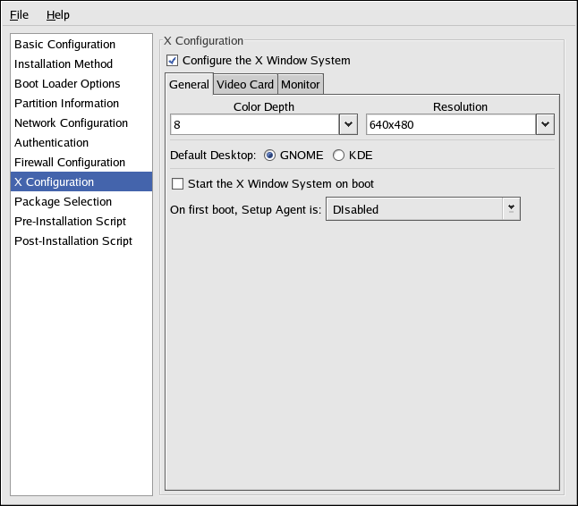Expand the Color Depth dropdown arrow
578x506 pixels.
[348, 124]
